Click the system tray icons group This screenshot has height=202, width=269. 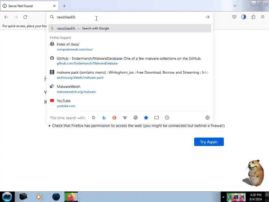pos(236,197)
